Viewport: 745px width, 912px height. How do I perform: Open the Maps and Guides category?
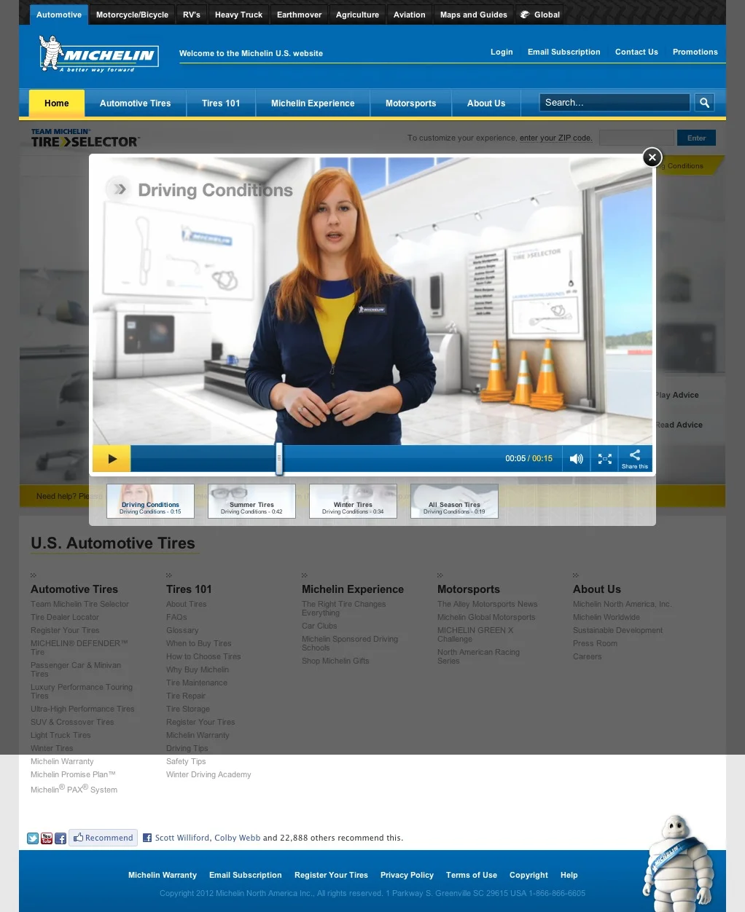pyautogui.click(x=474, y=15)
